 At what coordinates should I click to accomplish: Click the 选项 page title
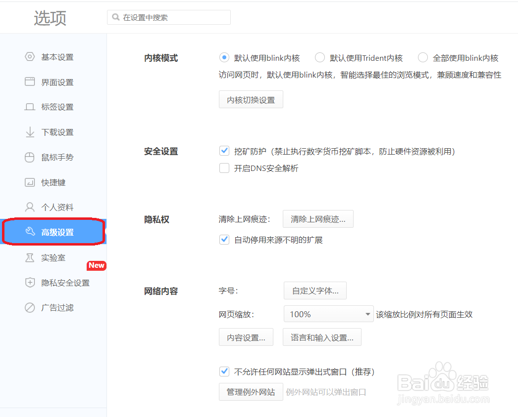tap(50, 18)
